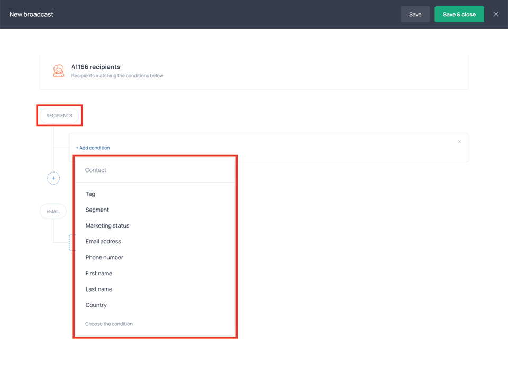Image resolution: width=508 pixels, height=381 pixels.
Task: Click the 'Contact' category header
Action: (x=96, y=170)
